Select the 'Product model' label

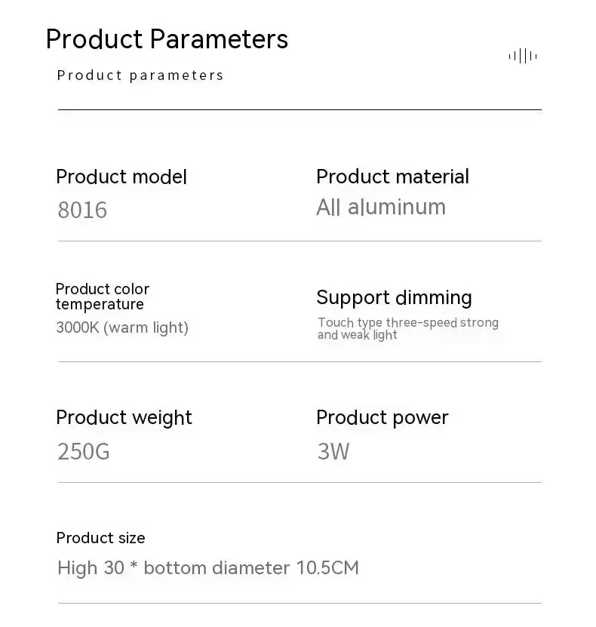(121, 177)
